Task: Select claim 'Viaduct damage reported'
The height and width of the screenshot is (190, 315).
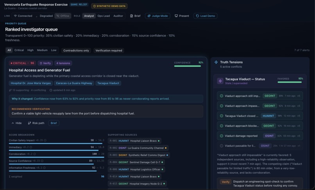Action: point(260,136)
